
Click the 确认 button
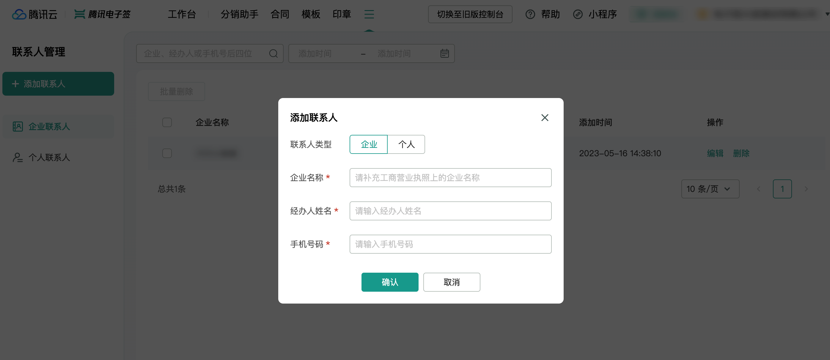click(x=390, y=282)
